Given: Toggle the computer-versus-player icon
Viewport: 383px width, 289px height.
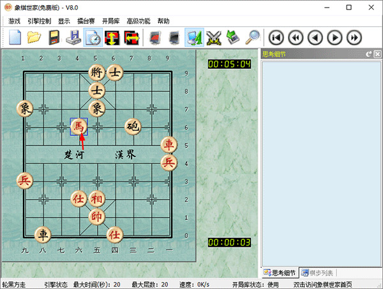Looking at the screenshot, I should pyautogui.click(x=194, y=38).
